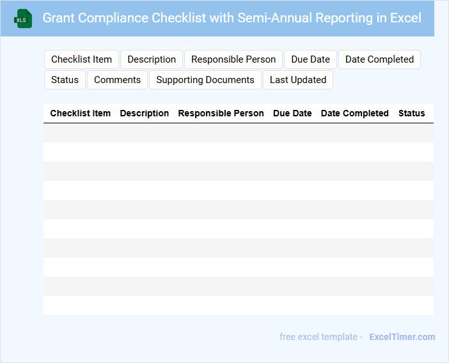Open the ExcelTimer.com link

point(402,337)
